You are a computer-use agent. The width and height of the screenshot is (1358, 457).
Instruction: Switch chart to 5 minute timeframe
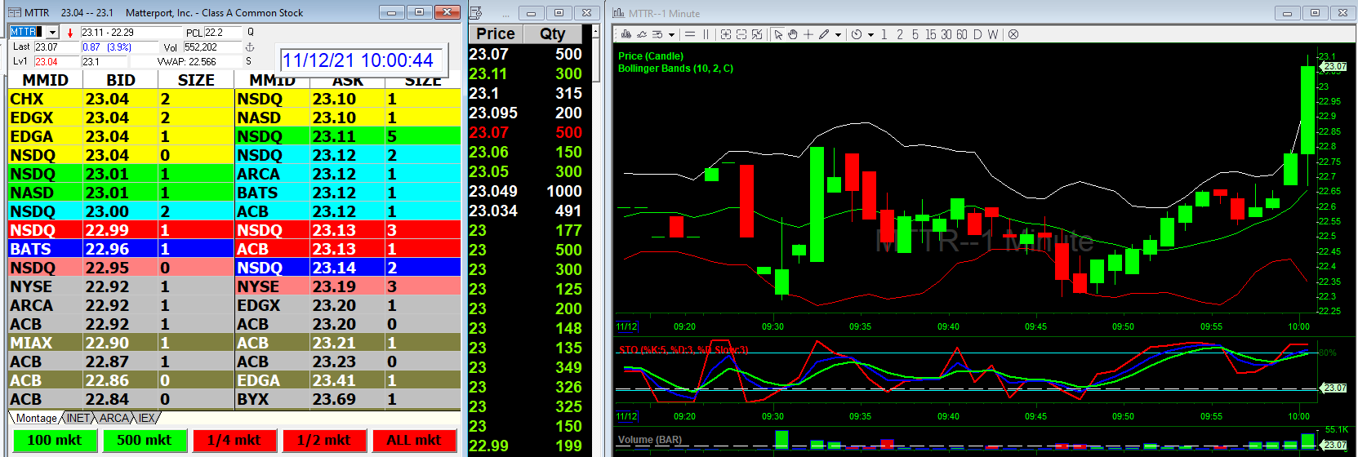pyautogui.click(x=915, y=34)
